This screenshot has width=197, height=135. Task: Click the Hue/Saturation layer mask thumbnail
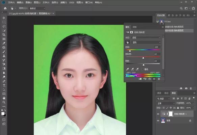(171, 114)
